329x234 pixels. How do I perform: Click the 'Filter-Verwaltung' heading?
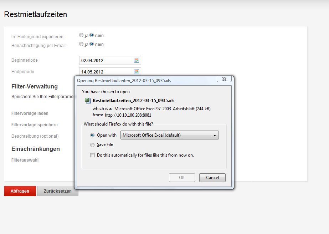pyautogui.click(x=35, y=87)
